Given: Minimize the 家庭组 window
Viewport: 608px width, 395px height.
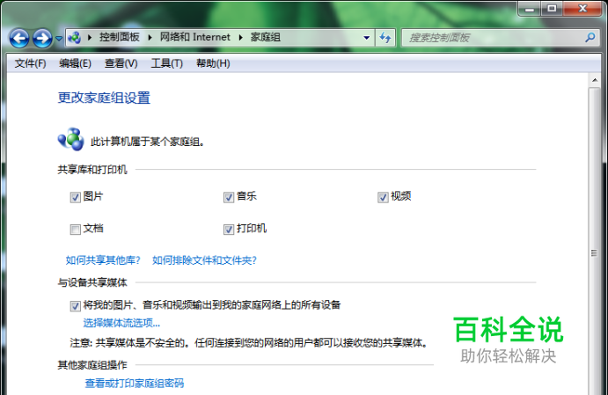Looking at the screenshot, I should (530, 10).
